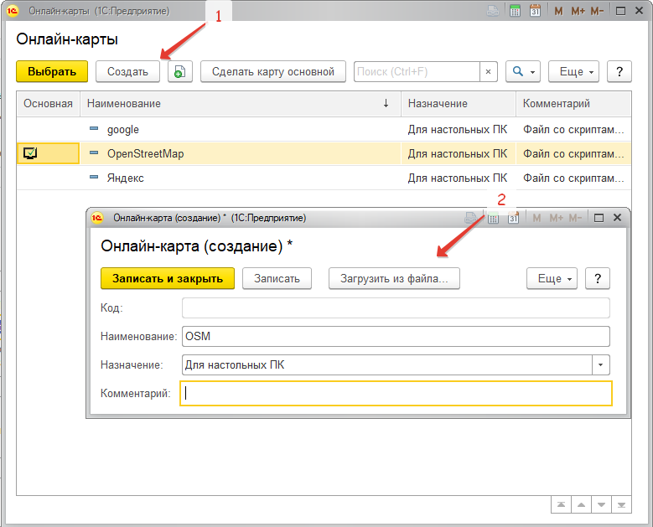Click Записать и закрыть button
The height and width of the screenshot is (527, 653).
click(x=168, y=278)
